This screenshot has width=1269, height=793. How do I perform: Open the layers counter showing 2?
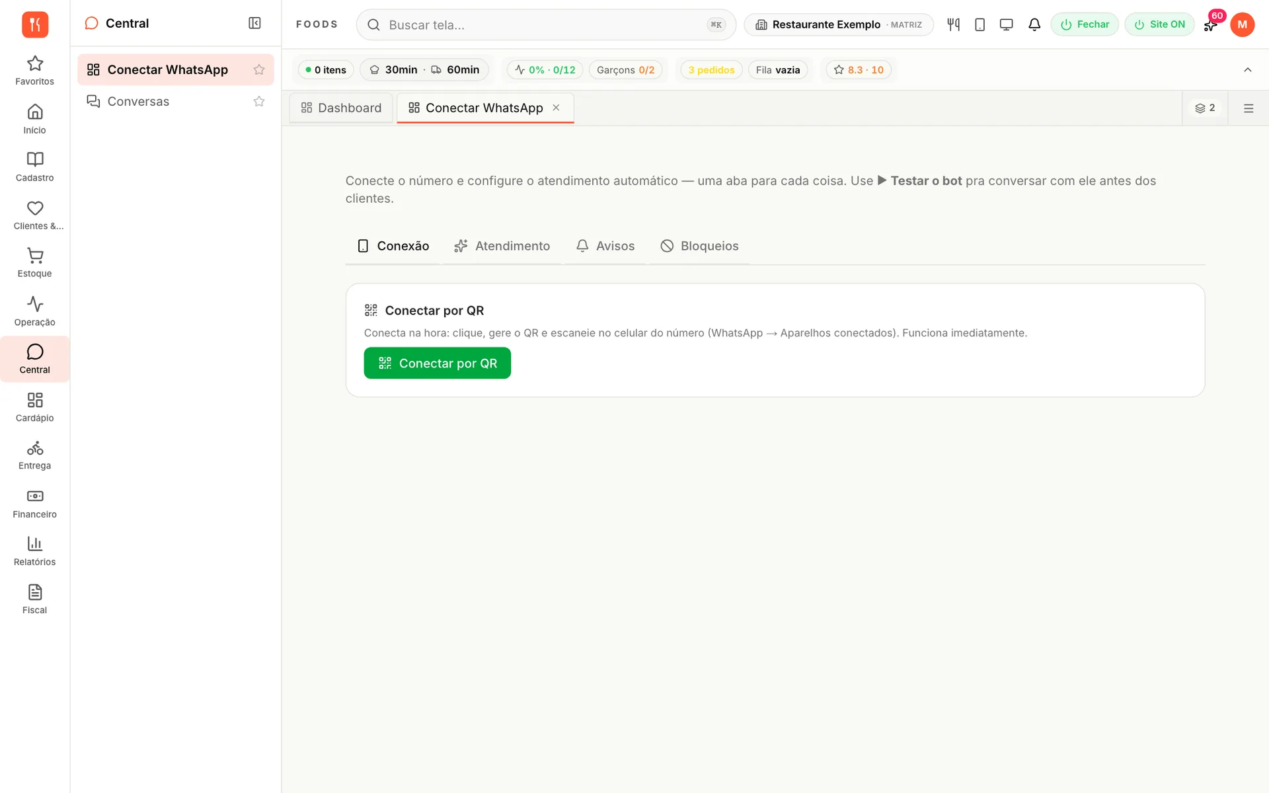[1205, 108]
